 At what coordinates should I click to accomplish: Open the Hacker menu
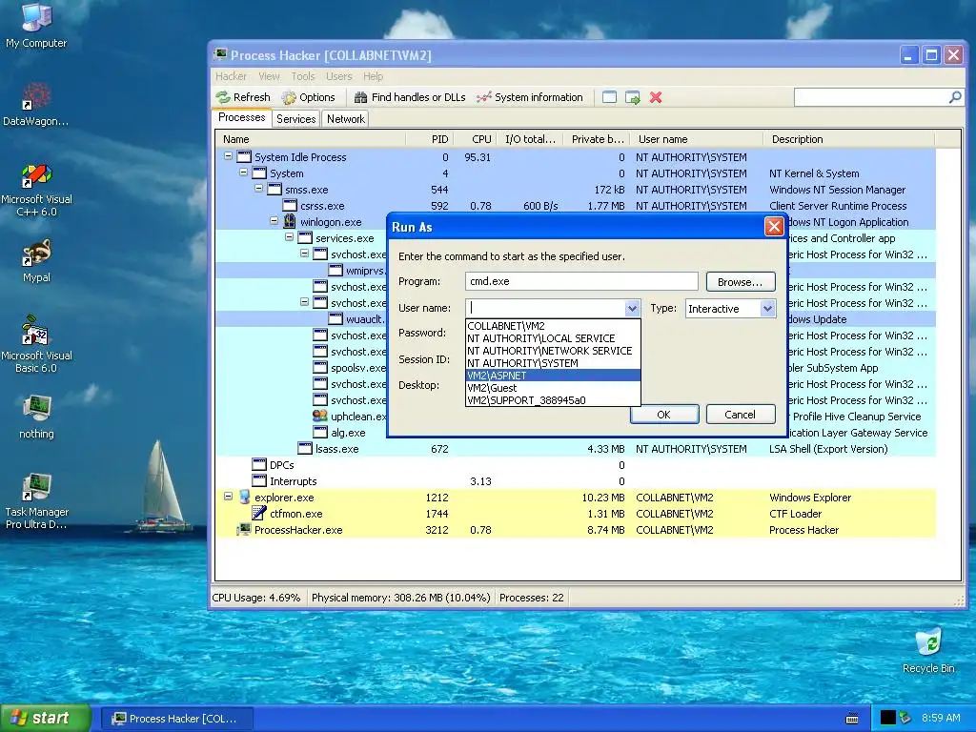(231, 76)
